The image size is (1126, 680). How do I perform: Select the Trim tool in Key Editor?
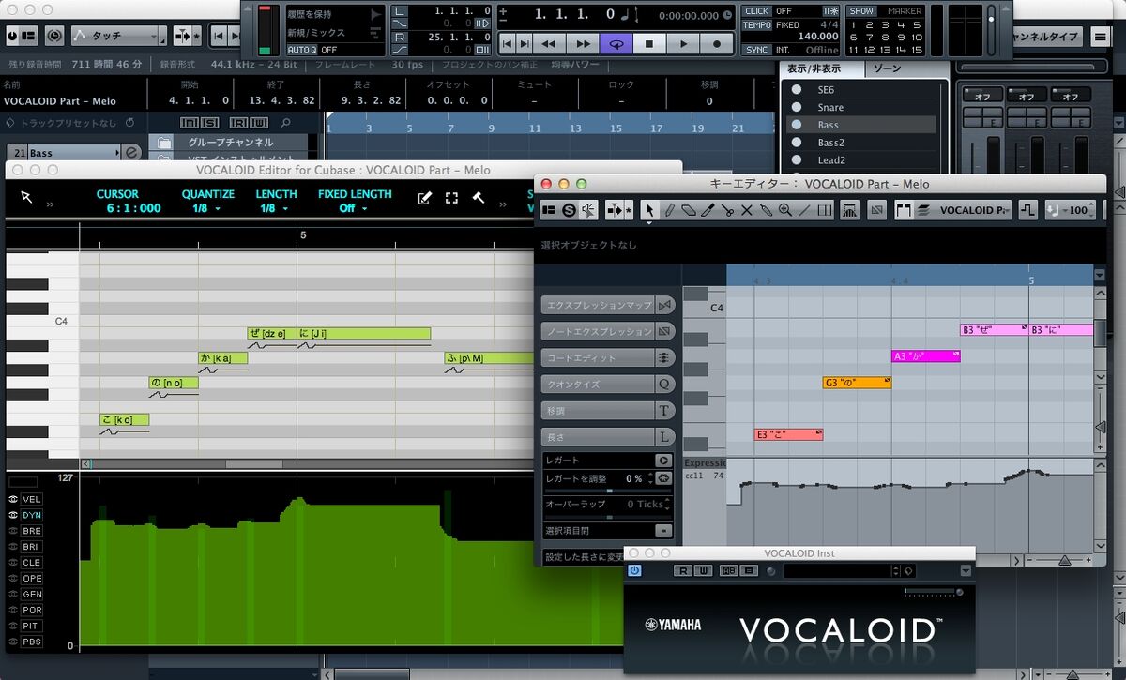coord(708,211)
